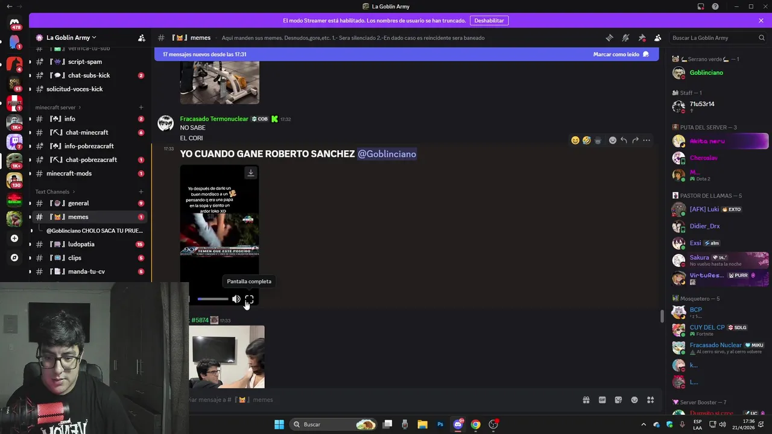Viewport: 772px width, 434px height.
Task: Open the apps launcher in message bar
Action: coord(651,400)
